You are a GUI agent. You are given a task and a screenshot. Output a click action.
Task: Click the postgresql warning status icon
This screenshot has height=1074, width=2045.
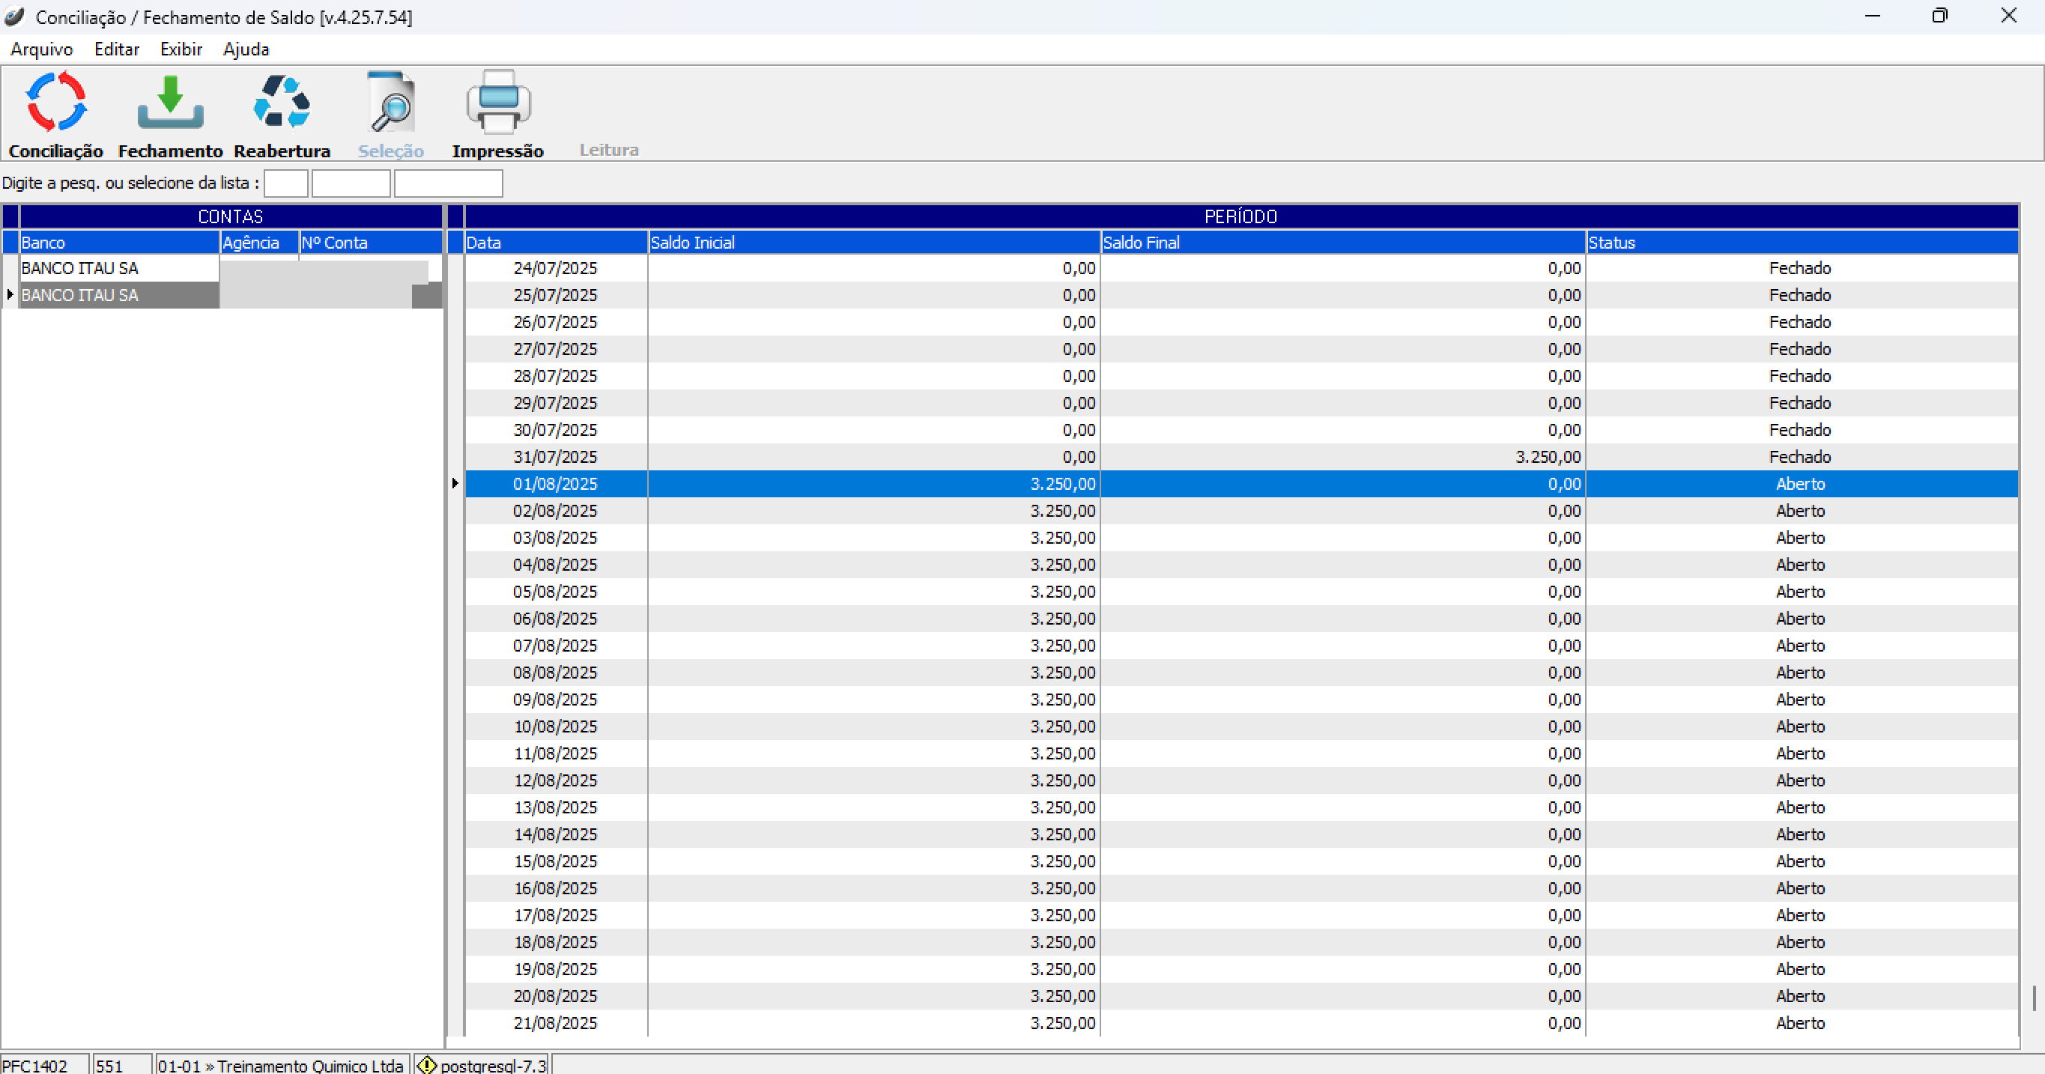pyautogui.click(x=426, y=1064)
